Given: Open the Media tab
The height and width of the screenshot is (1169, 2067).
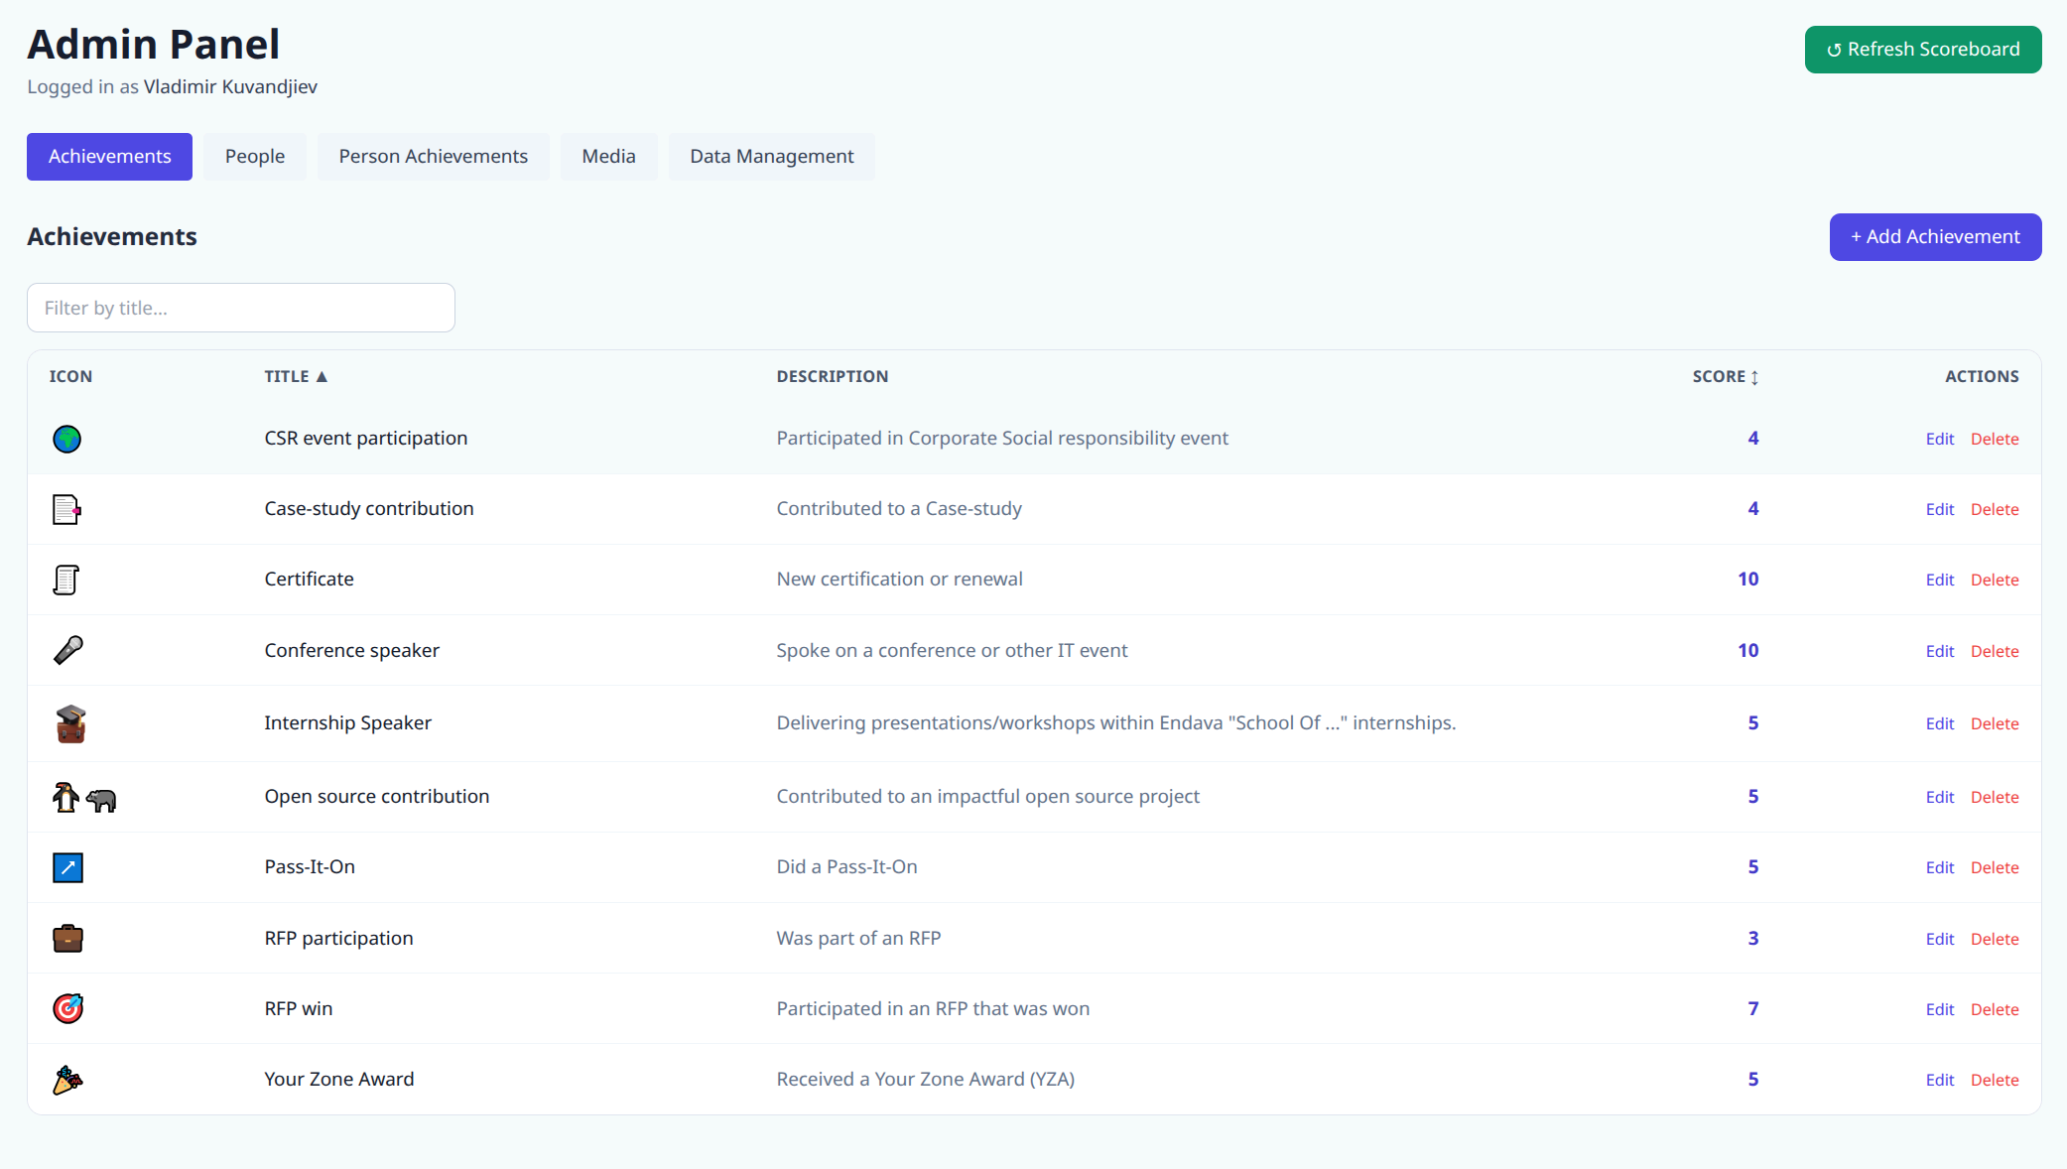Looking at the screenshot, I should (608, 156).
